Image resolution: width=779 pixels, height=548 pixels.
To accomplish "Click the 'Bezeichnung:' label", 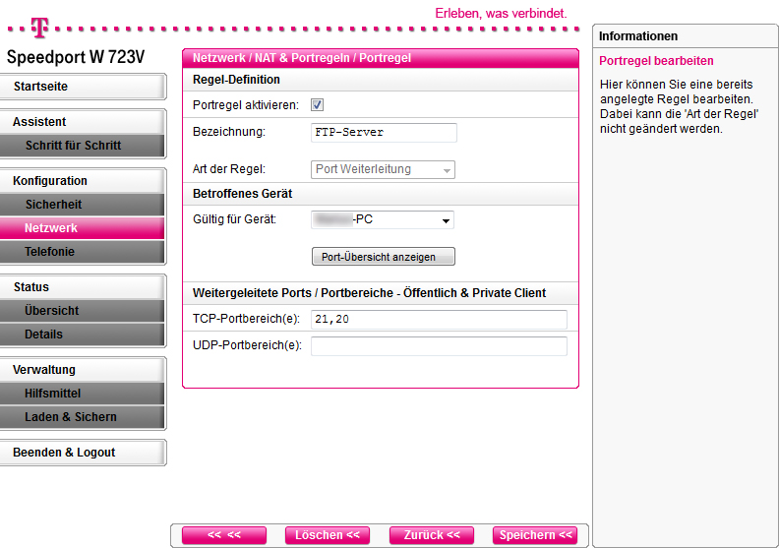I will click(x=229, y=132).
